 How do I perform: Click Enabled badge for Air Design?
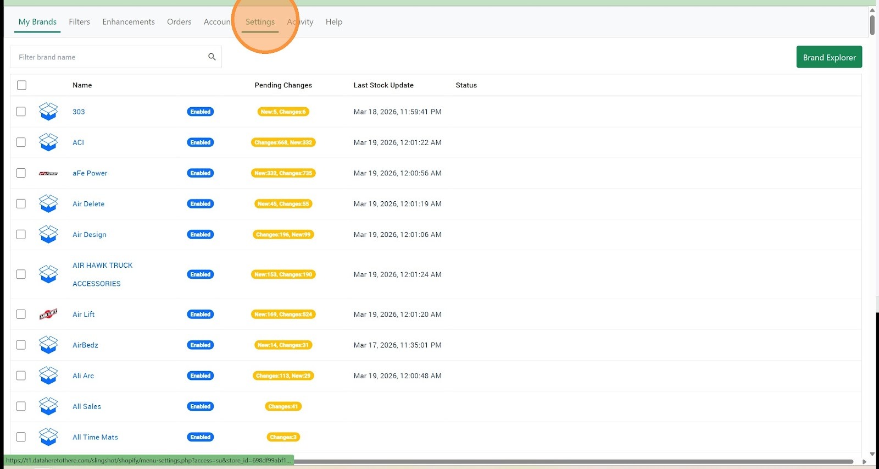pos(201,235)
